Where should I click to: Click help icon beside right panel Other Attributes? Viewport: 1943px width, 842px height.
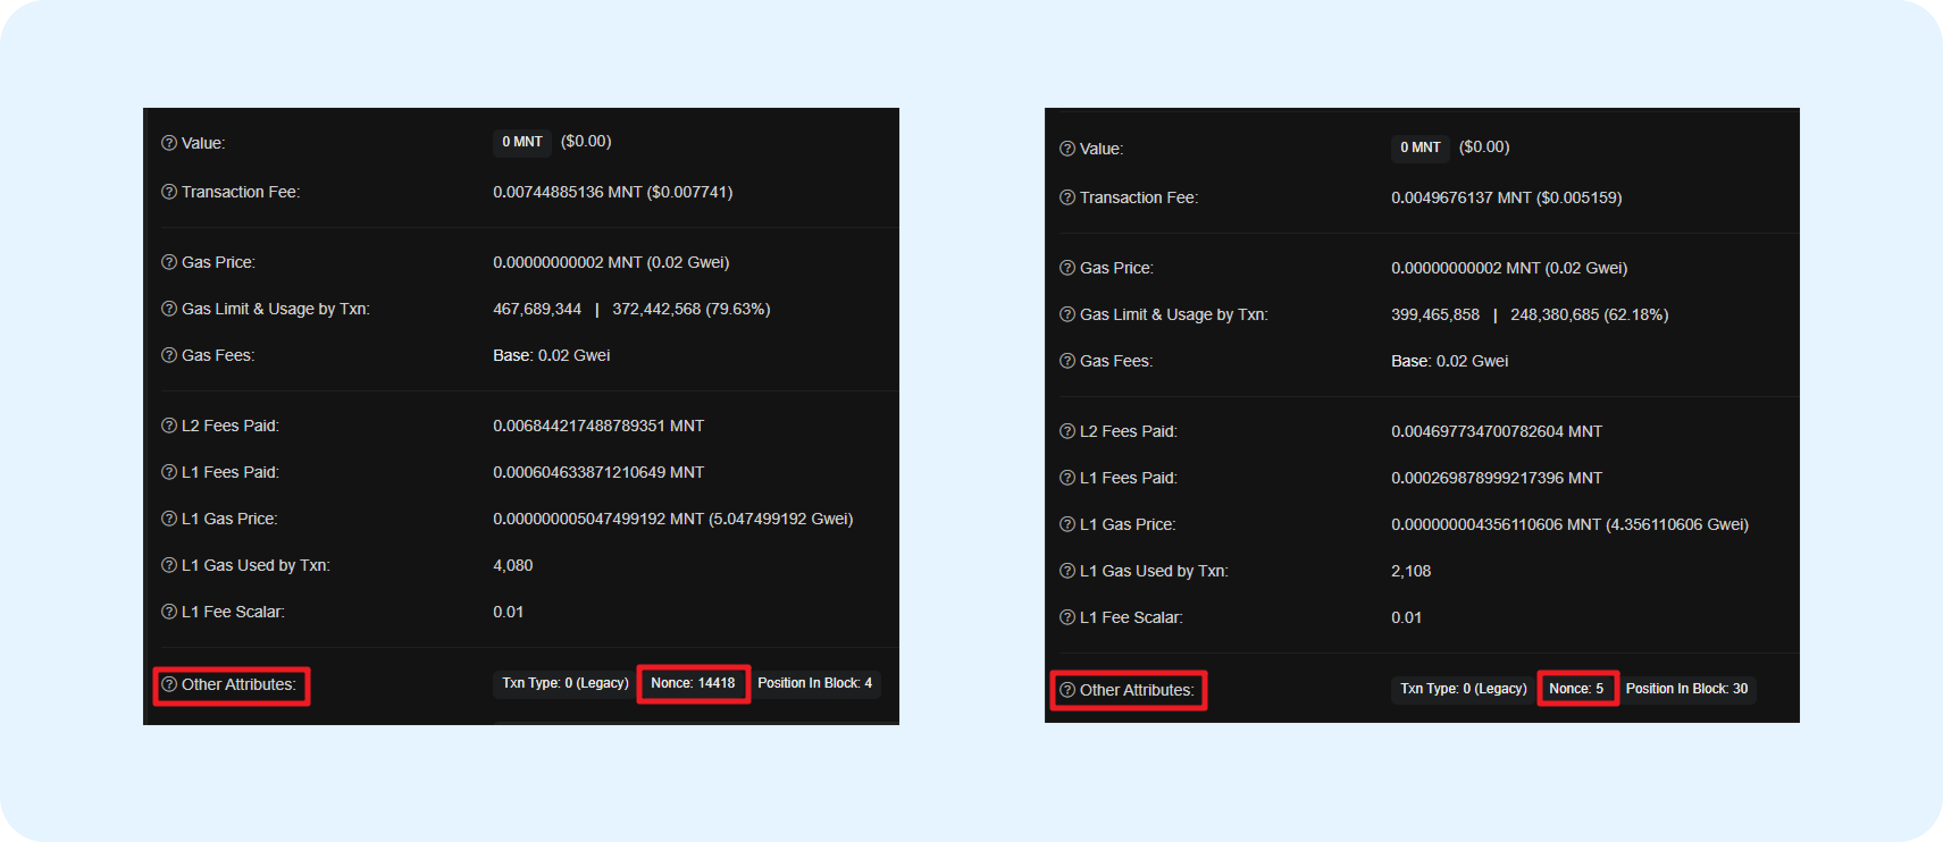[x=1067, y=690]
